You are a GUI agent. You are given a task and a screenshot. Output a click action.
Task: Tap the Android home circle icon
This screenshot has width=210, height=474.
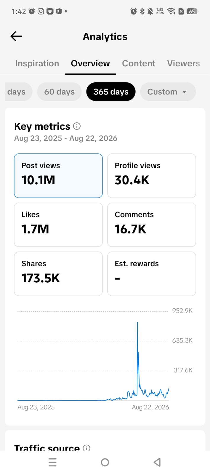tap(105, 462)
